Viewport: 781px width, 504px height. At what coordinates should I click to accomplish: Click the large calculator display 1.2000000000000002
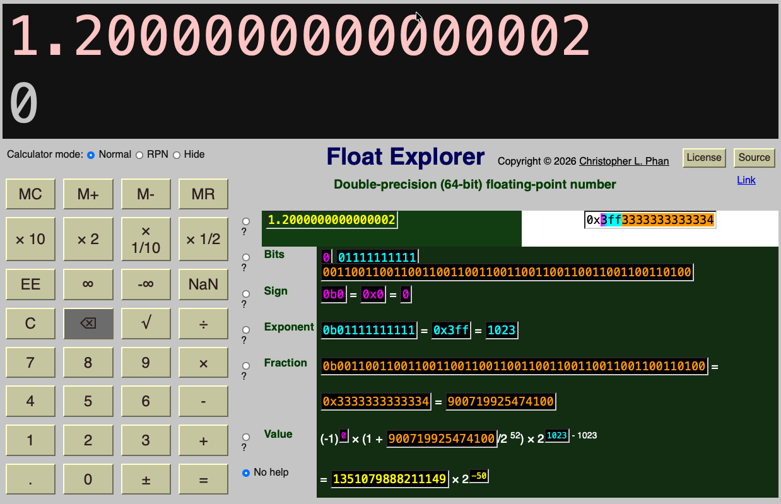[x=300, y=36]
